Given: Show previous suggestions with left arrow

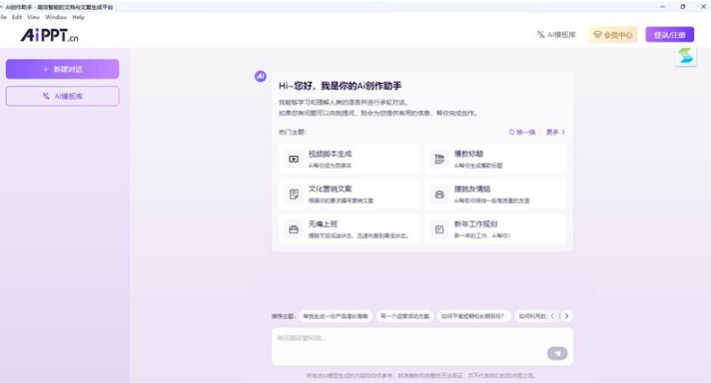Looking at the screenshot, I should click(552, 316).
